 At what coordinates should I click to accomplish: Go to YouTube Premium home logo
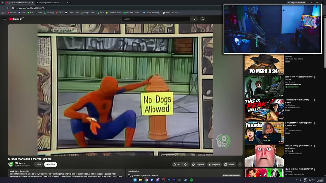[16, 19]
